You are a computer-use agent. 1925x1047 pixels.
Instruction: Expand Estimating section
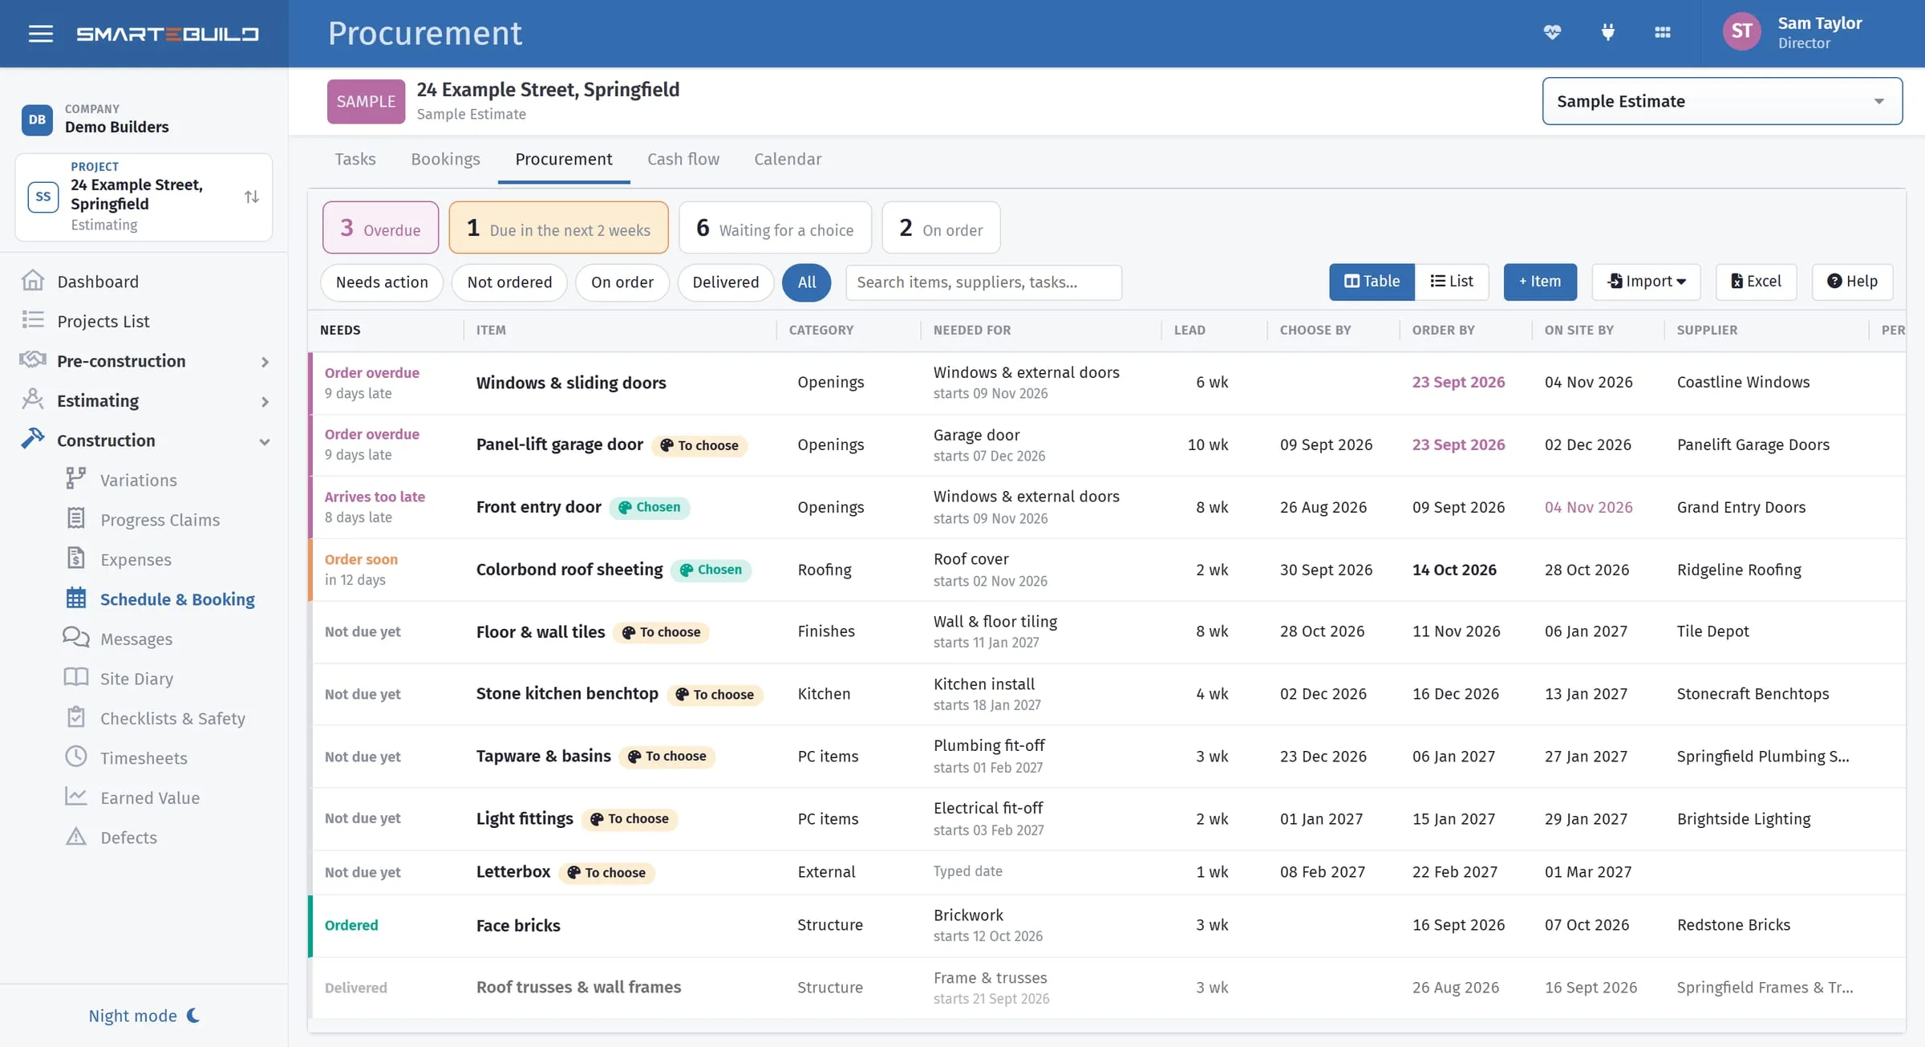(144, 400)
